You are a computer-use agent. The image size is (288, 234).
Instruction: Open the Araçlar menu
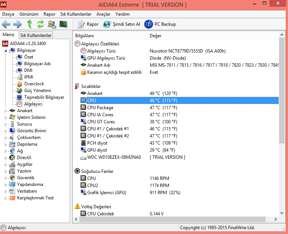pos(104,14)
